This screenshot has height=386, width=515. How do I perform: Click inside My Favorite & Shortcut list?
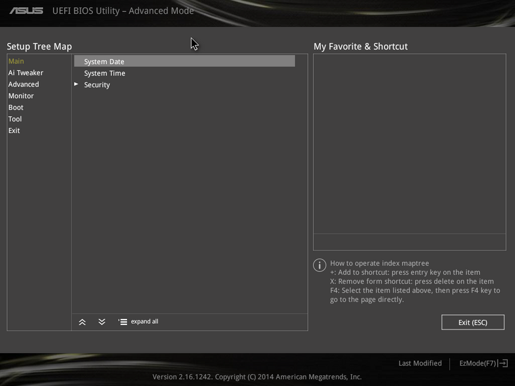pos(409,144)
